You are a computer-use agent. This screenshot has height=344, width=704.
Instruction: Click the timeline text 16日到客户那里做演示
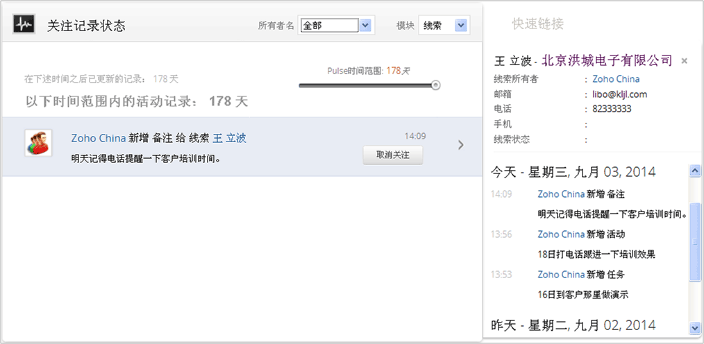[583, 295]
